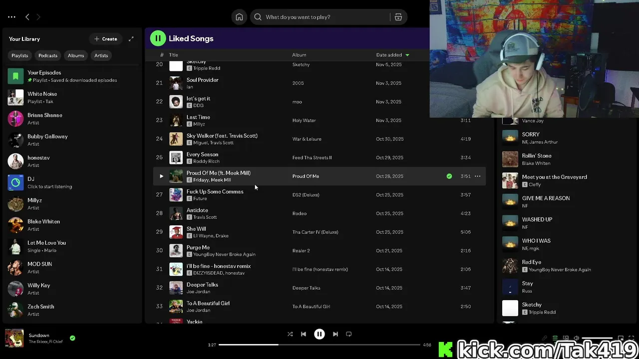Viewport: 639px width, 359px height.
Task: Sort by Album column header
Action: [299, 55]
